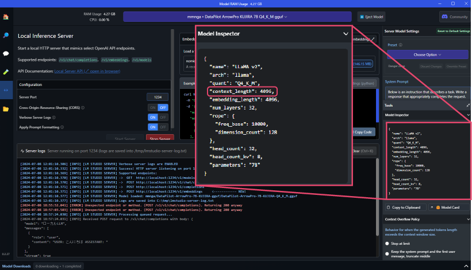Toggle the CORS ON/OFF switch

click(158, 107)
